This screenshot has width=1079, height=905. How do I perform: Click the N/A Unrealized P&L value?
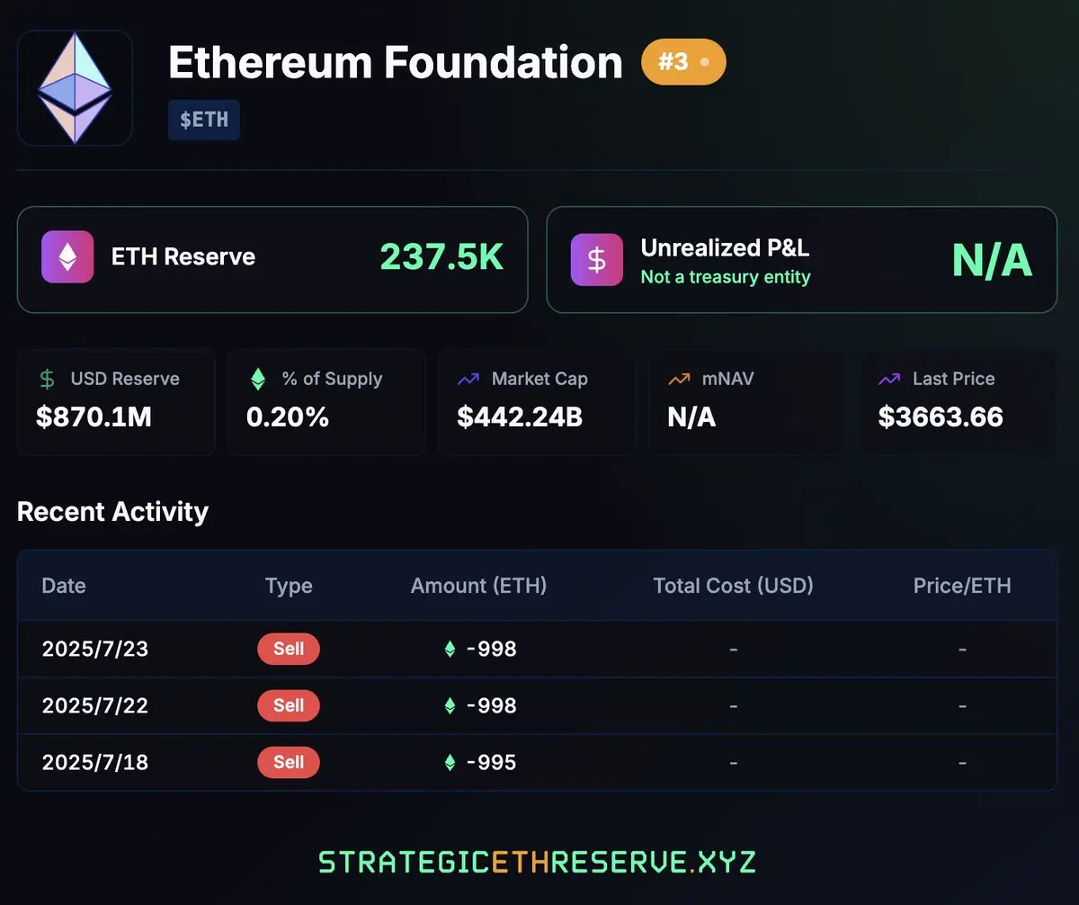[992, 260]
